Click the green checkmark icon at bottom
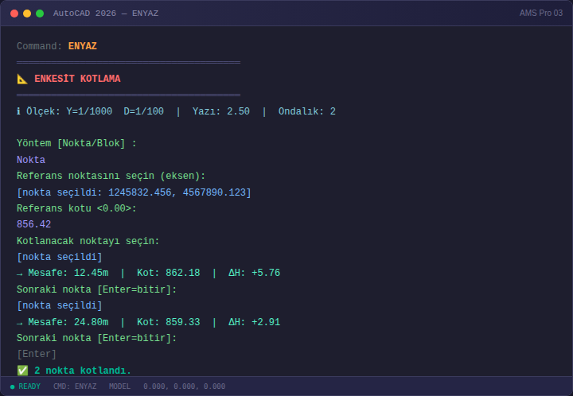Viewport: 573px width, 396px height. (22, 371)
